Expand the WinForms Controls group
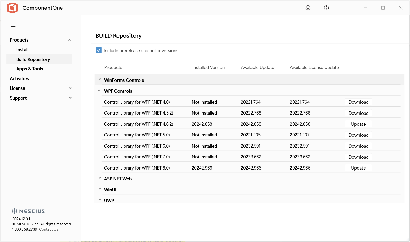Screen dimensions: 410x242 click(x=100, y=80)
